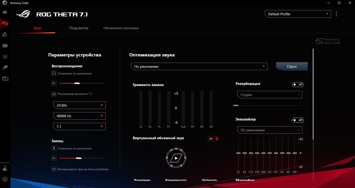The image size is (355, 188).
Task: Open the 7.1 channel mode dropdown
Action: click(79, 126)
